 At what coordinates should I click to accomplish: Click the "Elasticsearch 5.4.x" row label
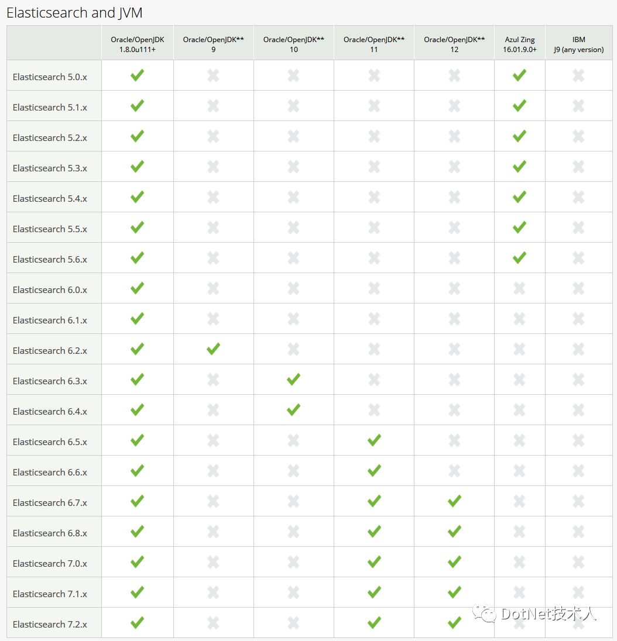(50, 198)
